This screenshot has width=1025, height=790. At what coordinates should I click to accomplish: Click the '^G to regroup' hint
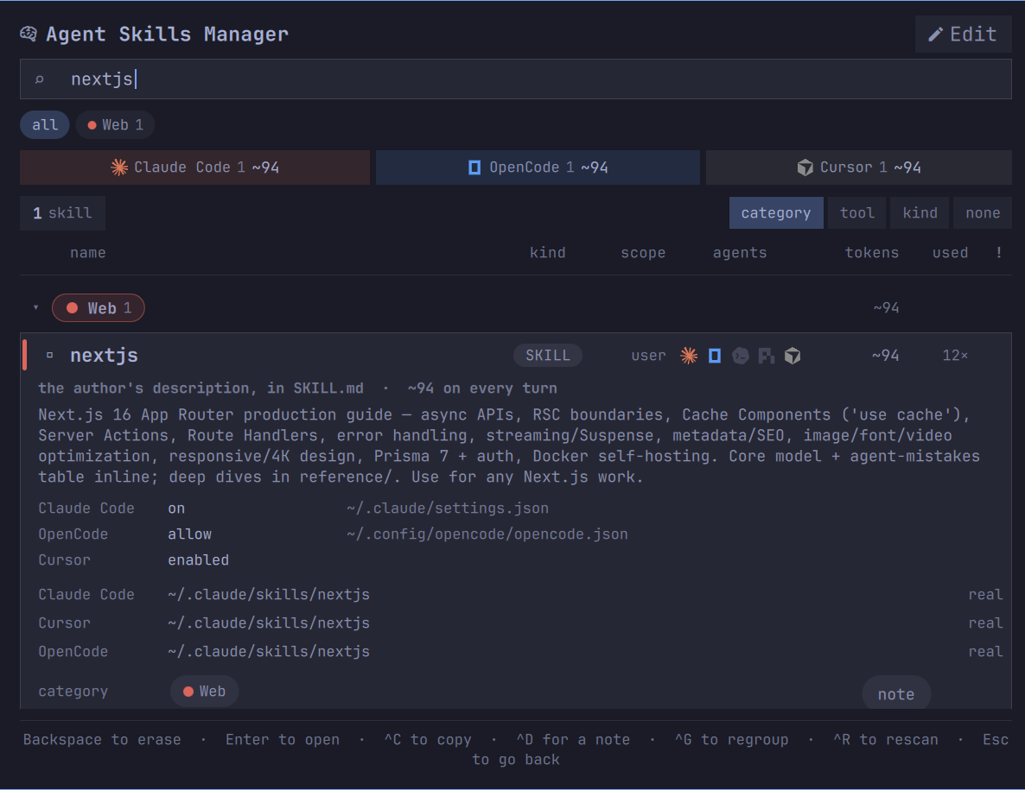pos(731,740)
